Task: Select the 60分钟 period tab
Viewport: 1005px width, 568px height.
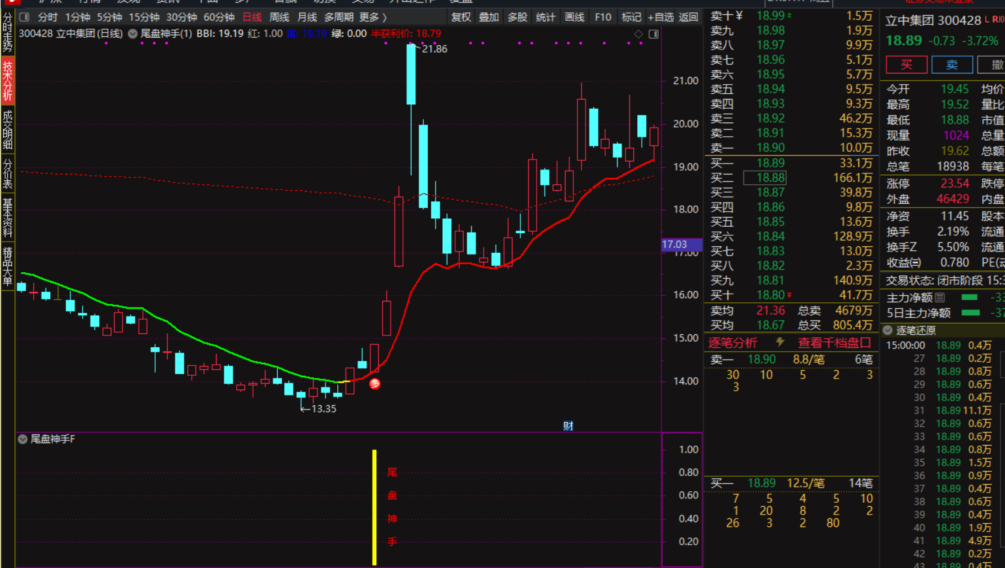Action: 218,17
